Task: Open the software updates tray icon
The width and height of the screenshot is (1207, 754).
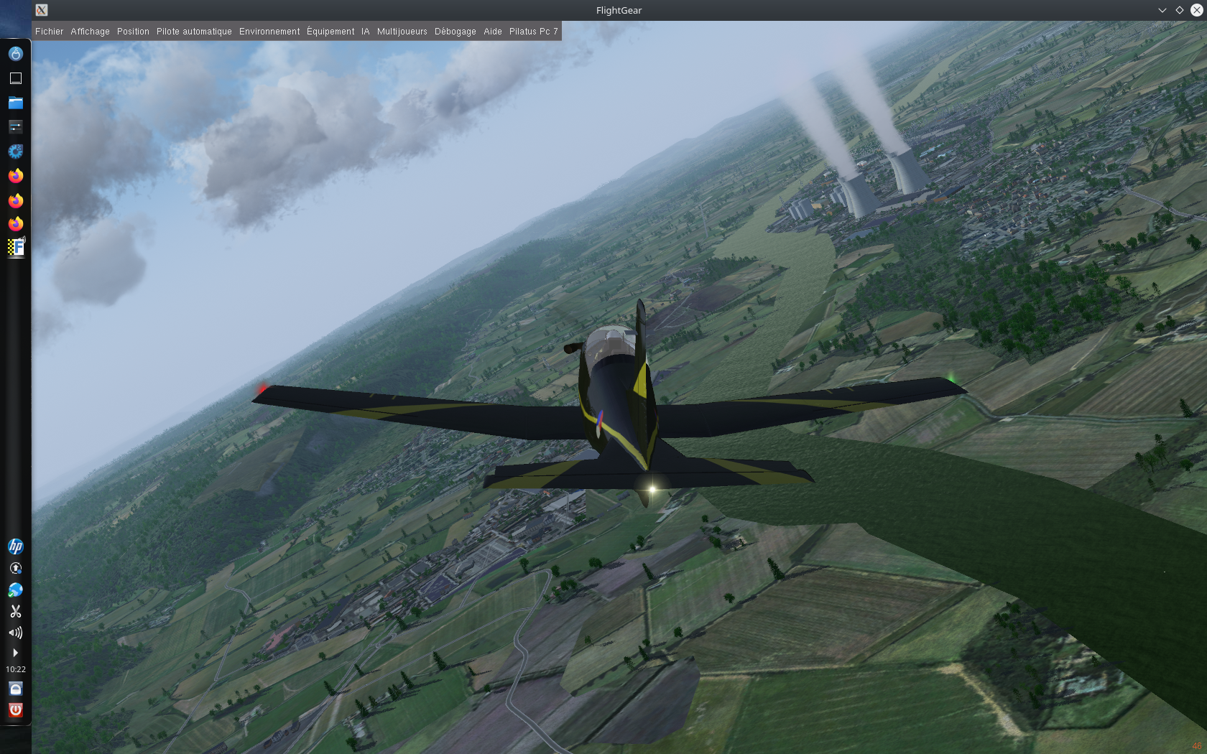Action: [x=16, y=568]
